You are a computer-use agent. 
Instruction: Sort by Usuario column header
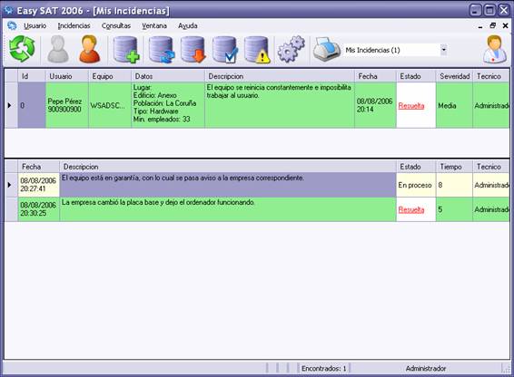(x=67, y=76)
